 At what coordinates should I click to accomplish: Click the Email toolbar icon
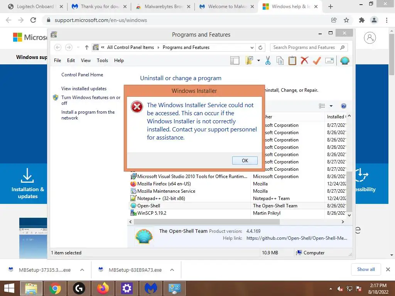point(329,61)
